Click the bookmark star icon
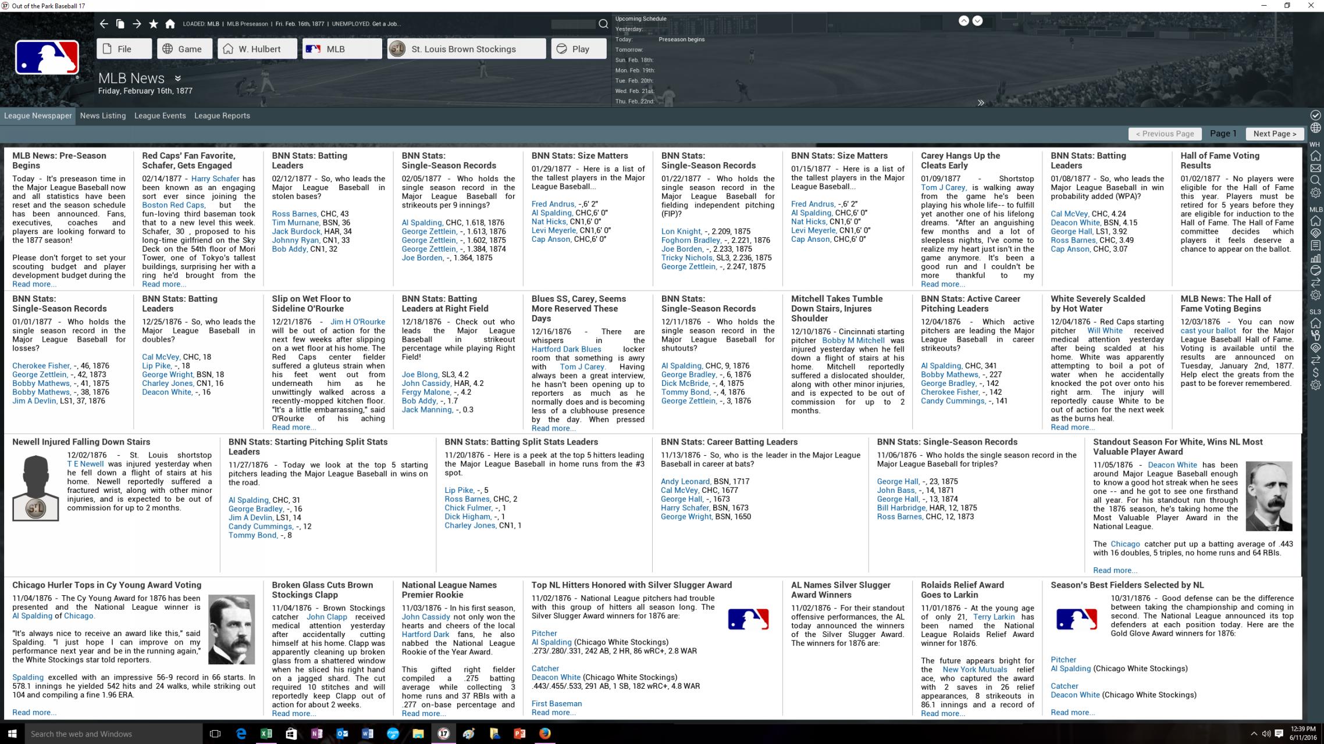 point(154,24)
